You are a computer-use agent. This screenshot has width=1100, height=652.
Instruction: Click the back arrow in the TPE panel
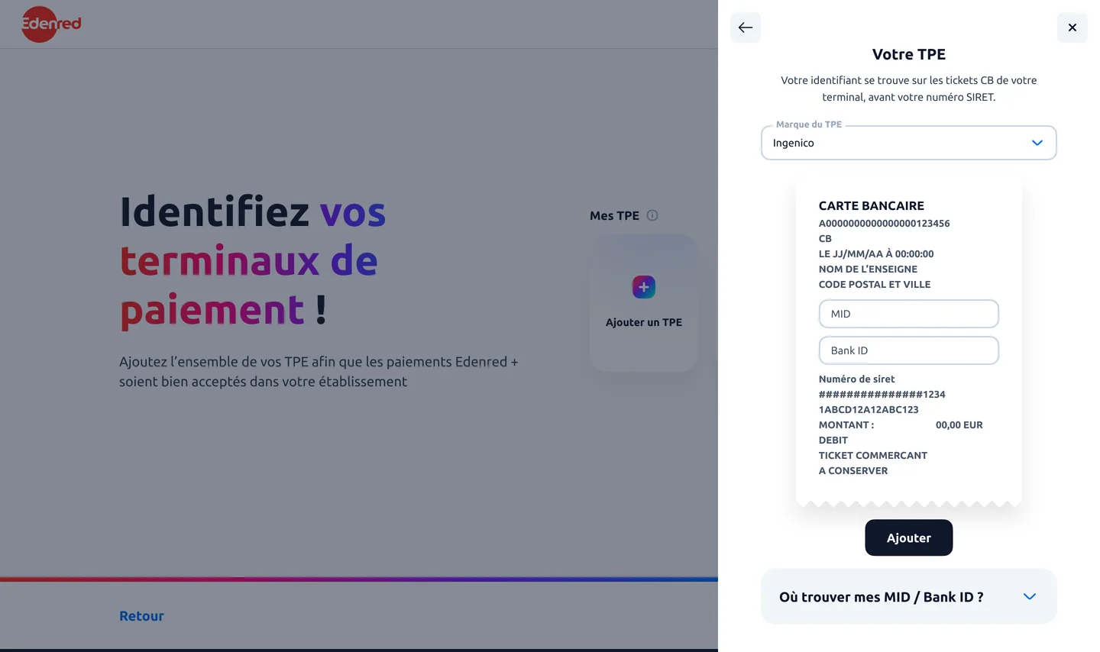coord(745,27)
